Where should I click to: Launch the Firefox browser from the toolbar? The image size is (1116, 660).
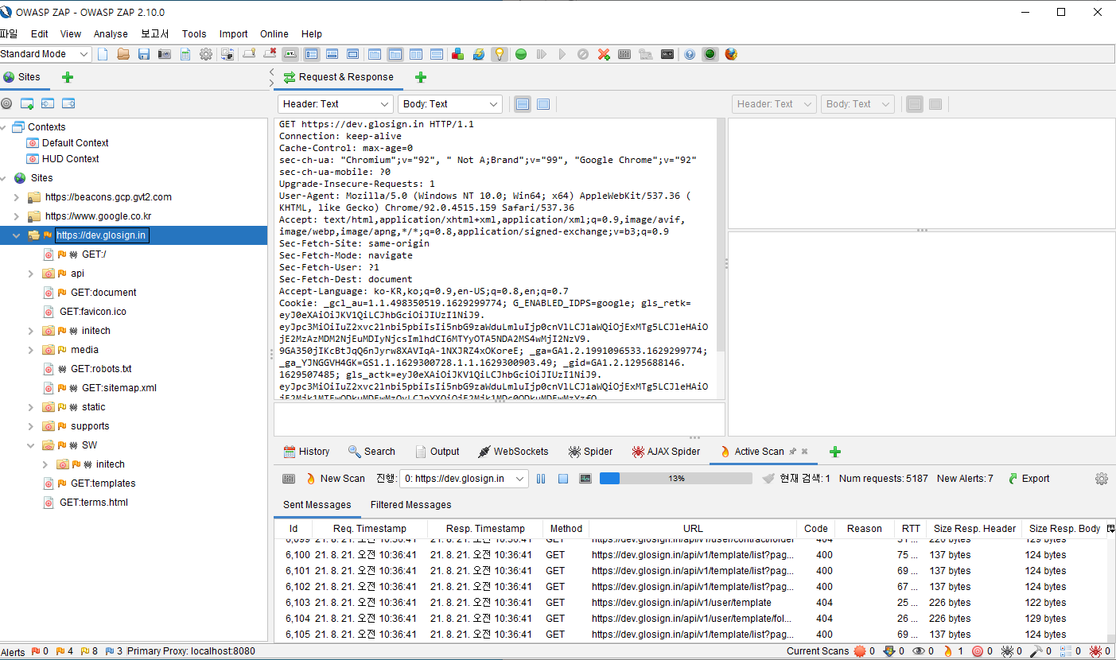pyautogui.click(x=731, y=54)
